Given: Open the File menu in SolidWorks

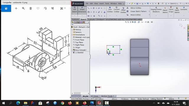Looking at the screenshot, I should (x=87, y=4).
